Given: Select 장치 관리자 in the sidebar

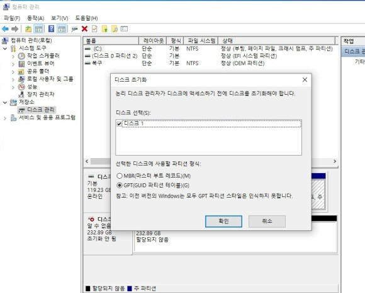Looking at the screenshot, I should click(40, 94).
